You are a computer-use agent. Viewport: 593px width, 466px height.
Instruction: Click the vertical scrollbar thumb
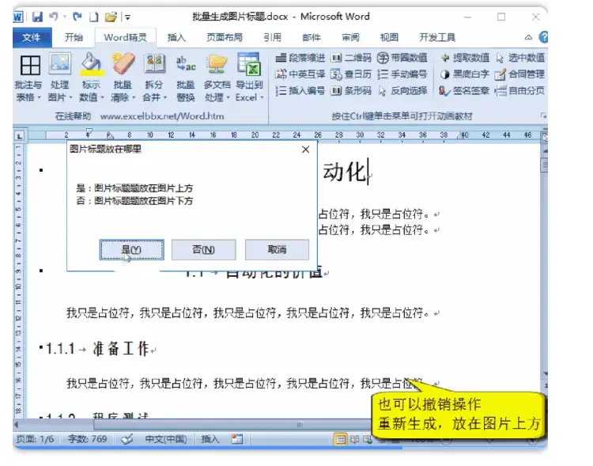[545, 165]
